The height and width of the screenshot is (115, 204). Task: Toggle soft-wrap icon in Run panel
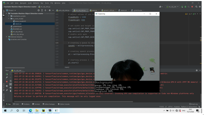click(x=11, y=81)
